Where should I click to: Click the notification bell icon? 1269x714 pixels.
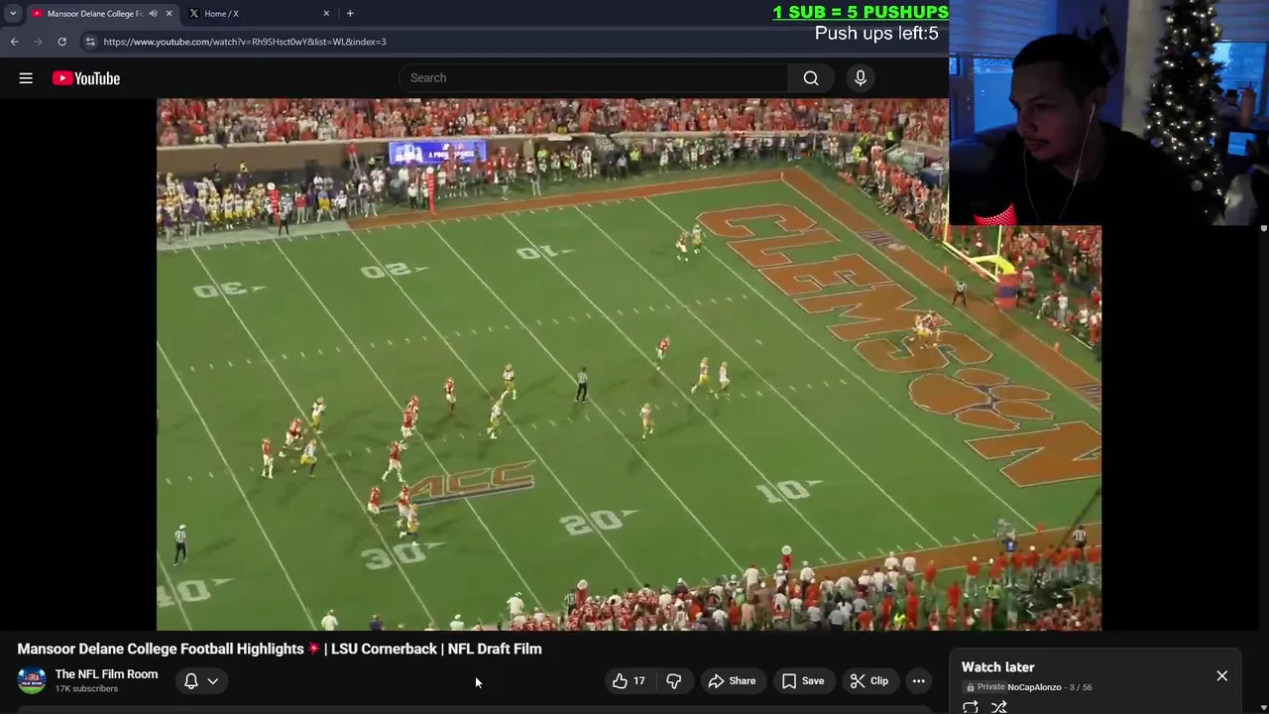[x=191, y=681]
